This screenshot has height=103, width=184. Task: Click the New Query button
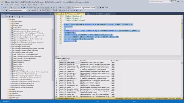click(x=31, y=8)
